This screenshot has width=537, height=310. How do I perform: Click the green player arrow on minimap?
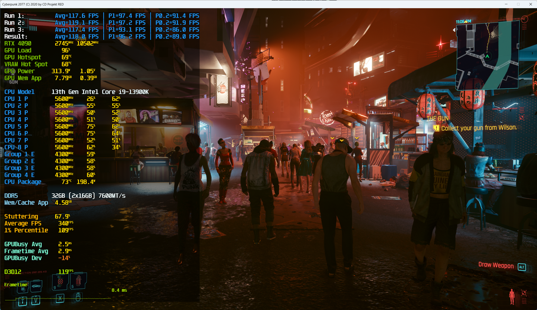click(x=487, y=56)
